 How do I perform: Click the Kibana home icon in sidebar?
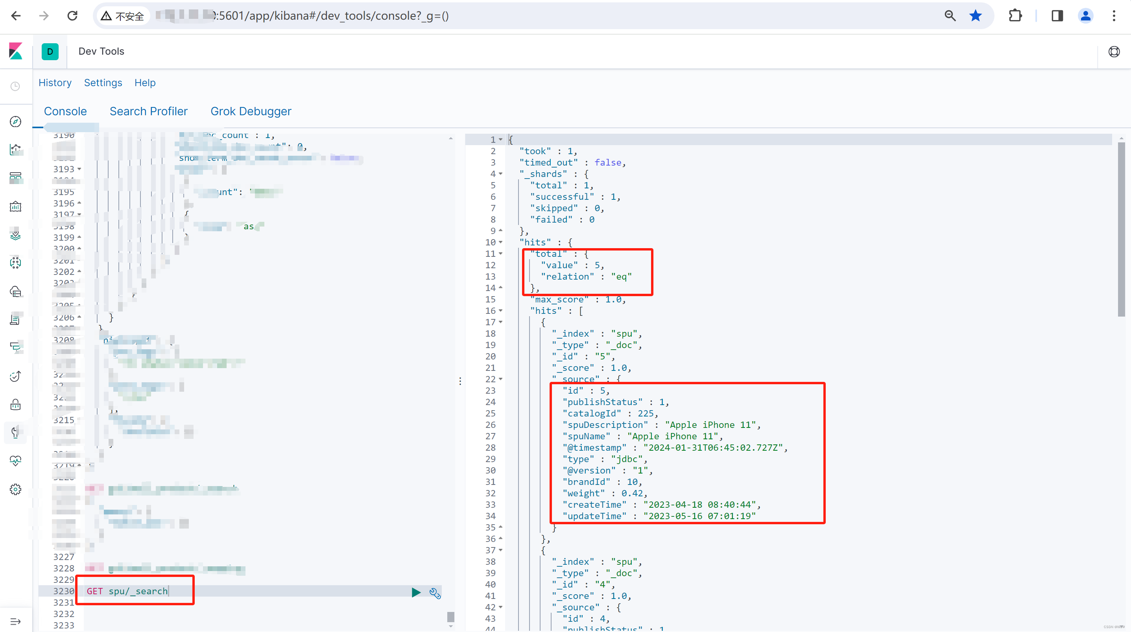click(16, 50)
